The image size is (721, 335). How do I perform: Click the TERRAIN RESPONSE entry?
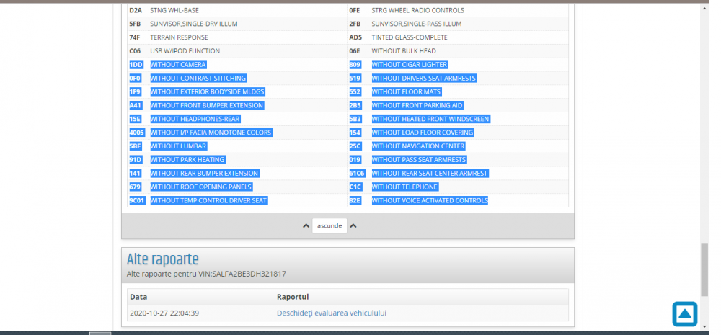pos(179,37)
